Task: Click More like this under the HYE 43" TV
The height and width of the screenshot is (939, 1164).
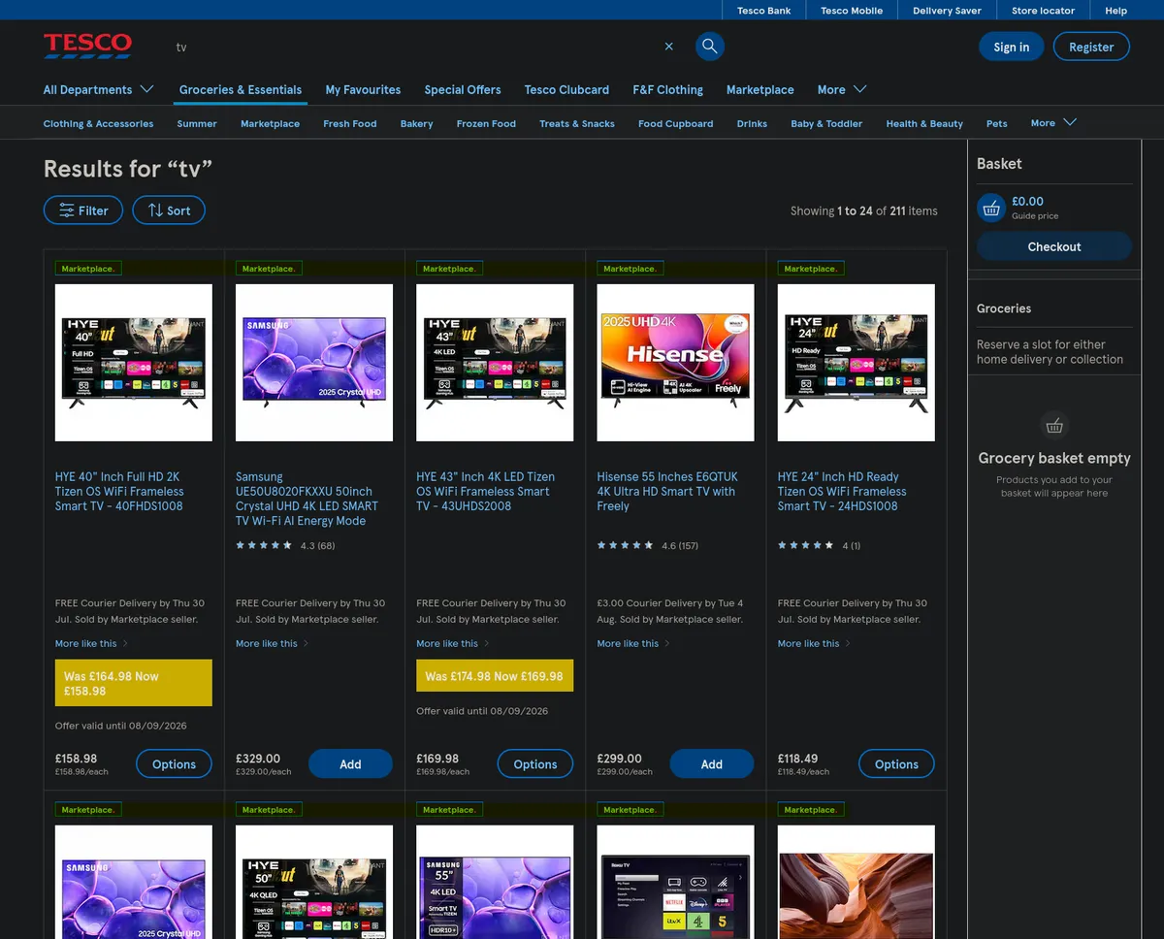Action: coord(452,643)
